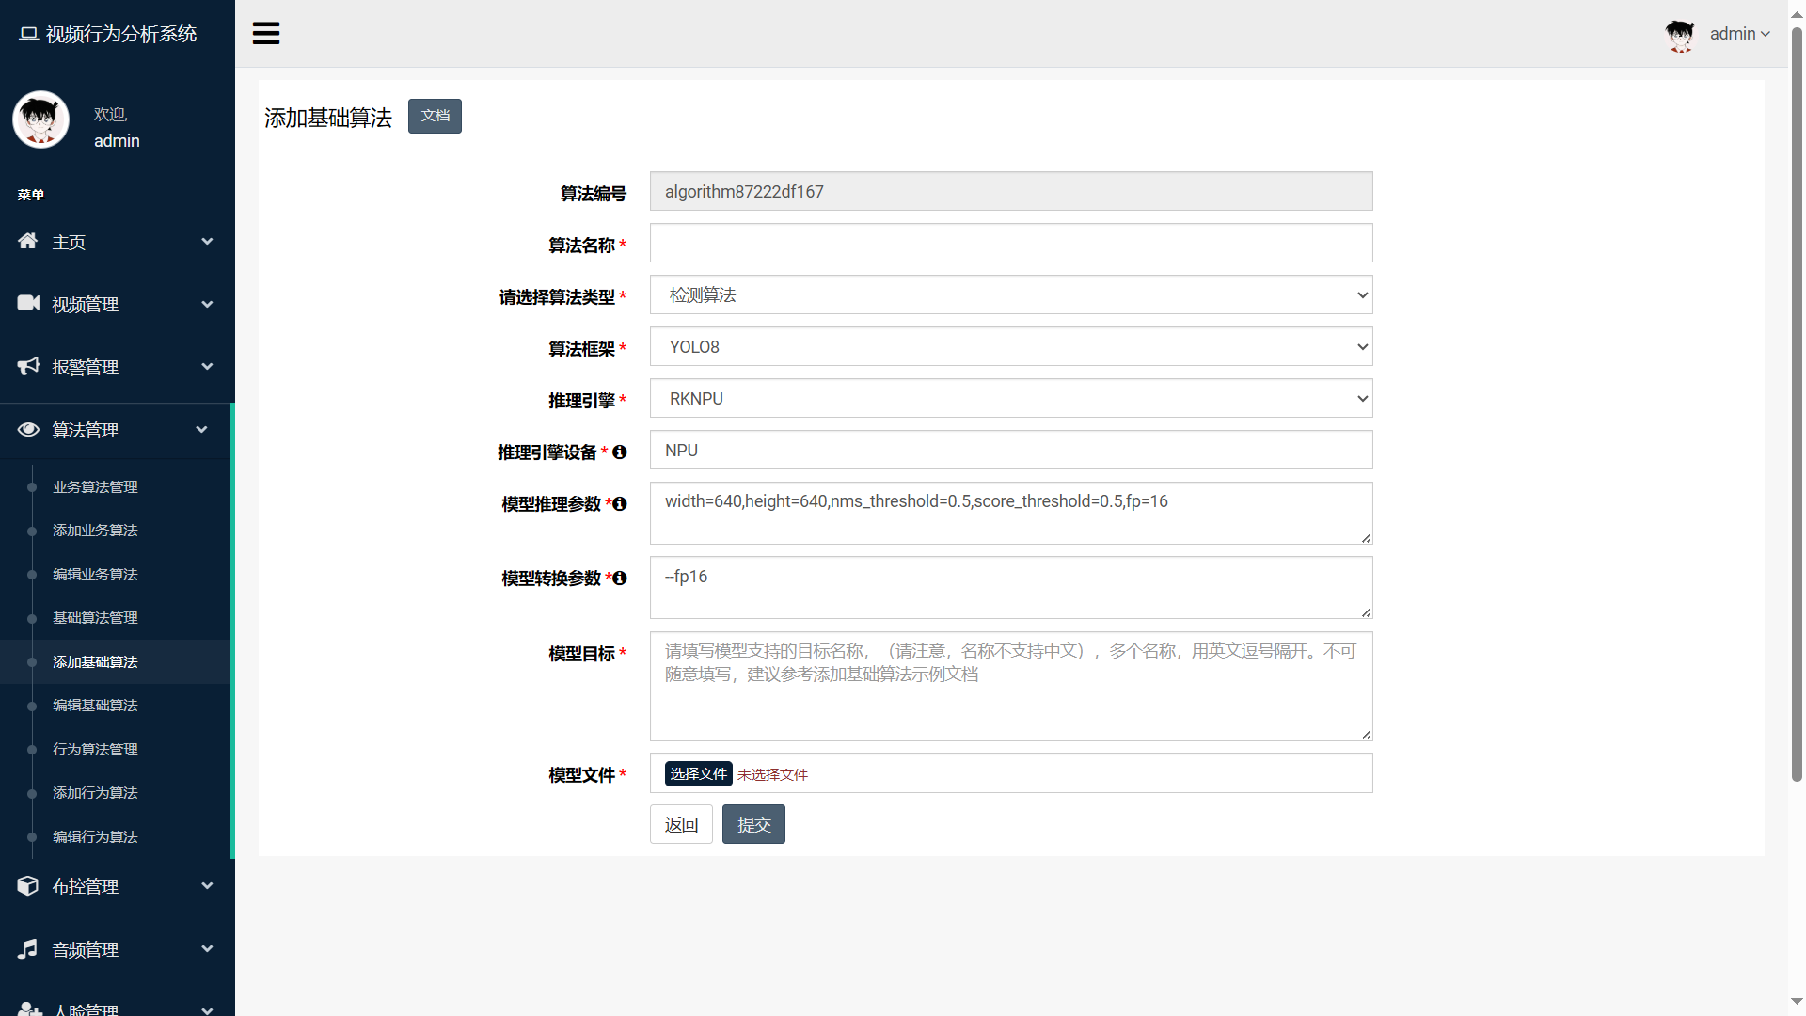Select the 布控管理 cube icon

[27, 885]
